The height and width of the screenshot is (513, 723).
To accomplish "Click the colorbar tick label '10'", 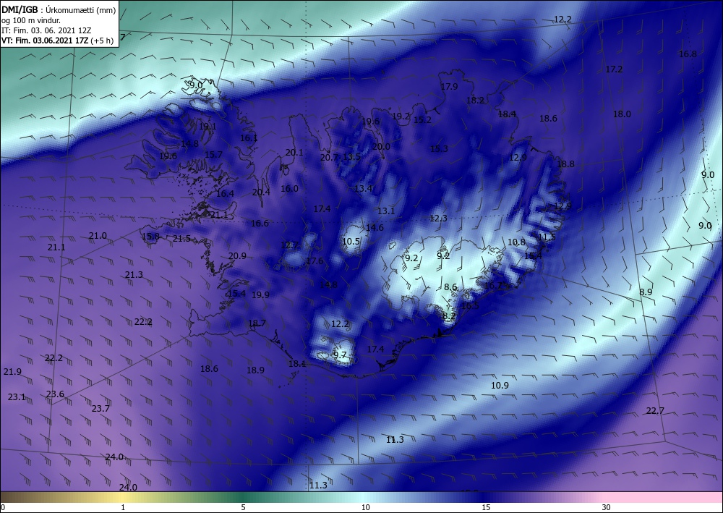I will [365, 507].
